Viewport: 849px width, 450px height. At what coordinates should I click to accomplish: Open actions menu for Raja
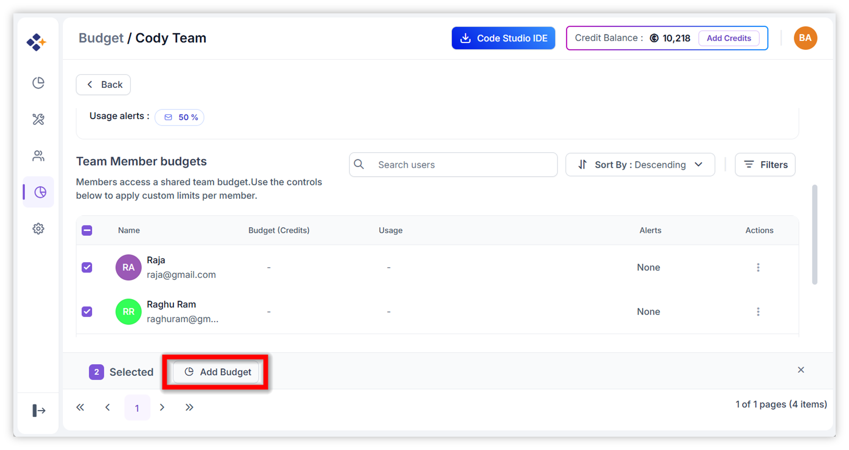(758, 267)
